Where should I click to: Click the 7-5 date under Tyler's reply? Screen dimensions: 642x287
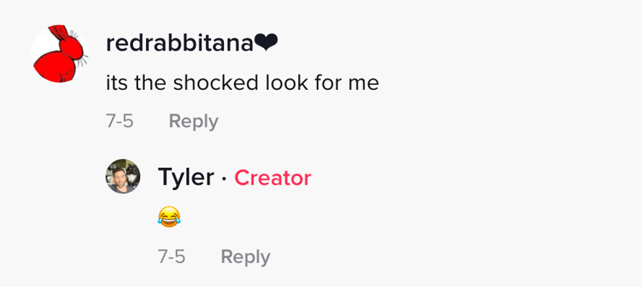click(x=172, y=257)
